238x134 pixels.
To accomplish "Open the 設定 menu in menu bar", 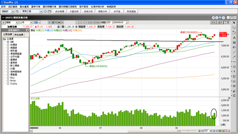I will click(3, 7).
